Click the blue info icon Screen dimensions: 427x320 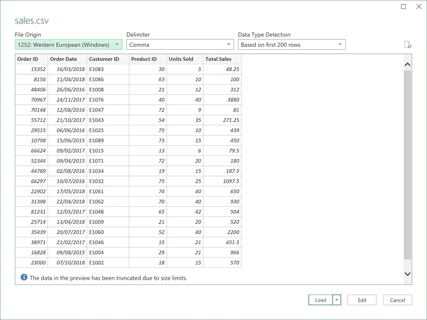pos(24,277)
